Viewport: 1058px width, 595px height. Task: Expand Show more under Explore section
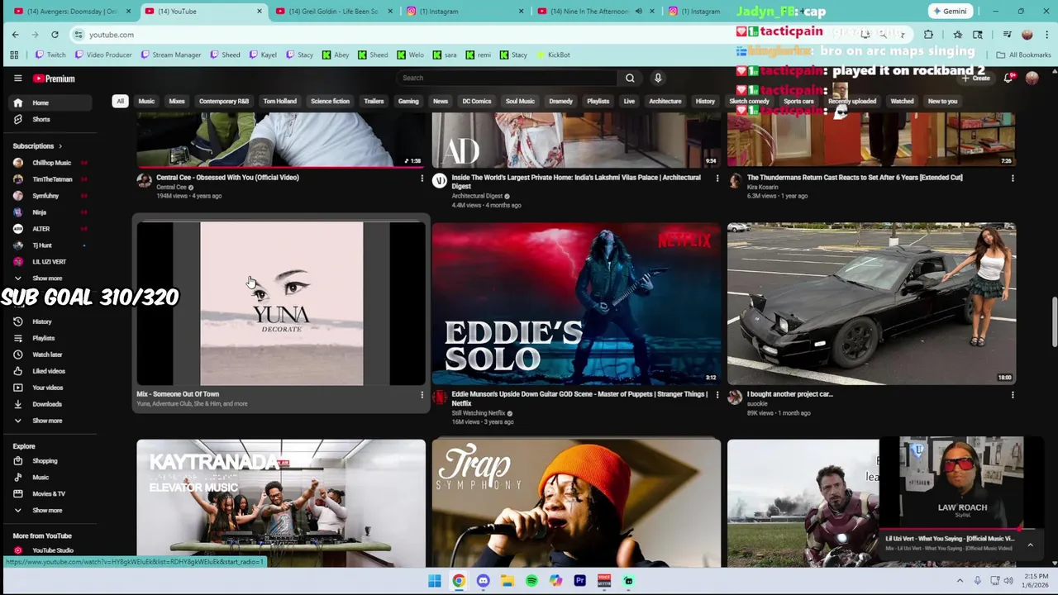[x=50, y=511]
